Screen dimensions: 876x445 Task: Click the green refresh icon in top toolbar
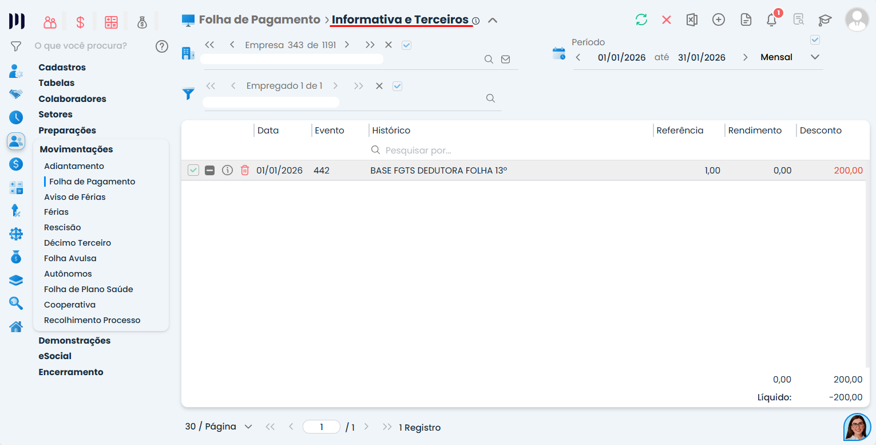coord(641,20)
